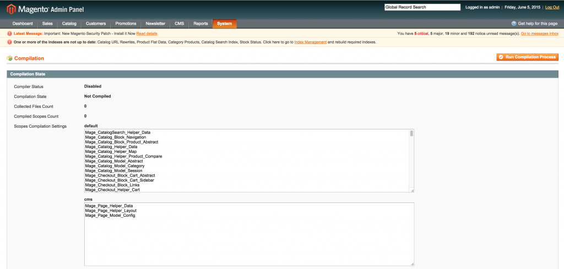Click the Mage_CatalogSearch_Helper_Data line

[118, 133]
